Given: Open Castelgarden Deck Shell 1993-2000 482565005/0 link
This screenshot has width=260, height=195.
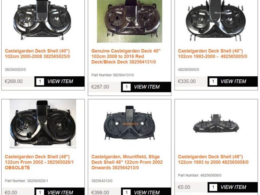Looking at the screenshot, I should [x=213, y=54].
